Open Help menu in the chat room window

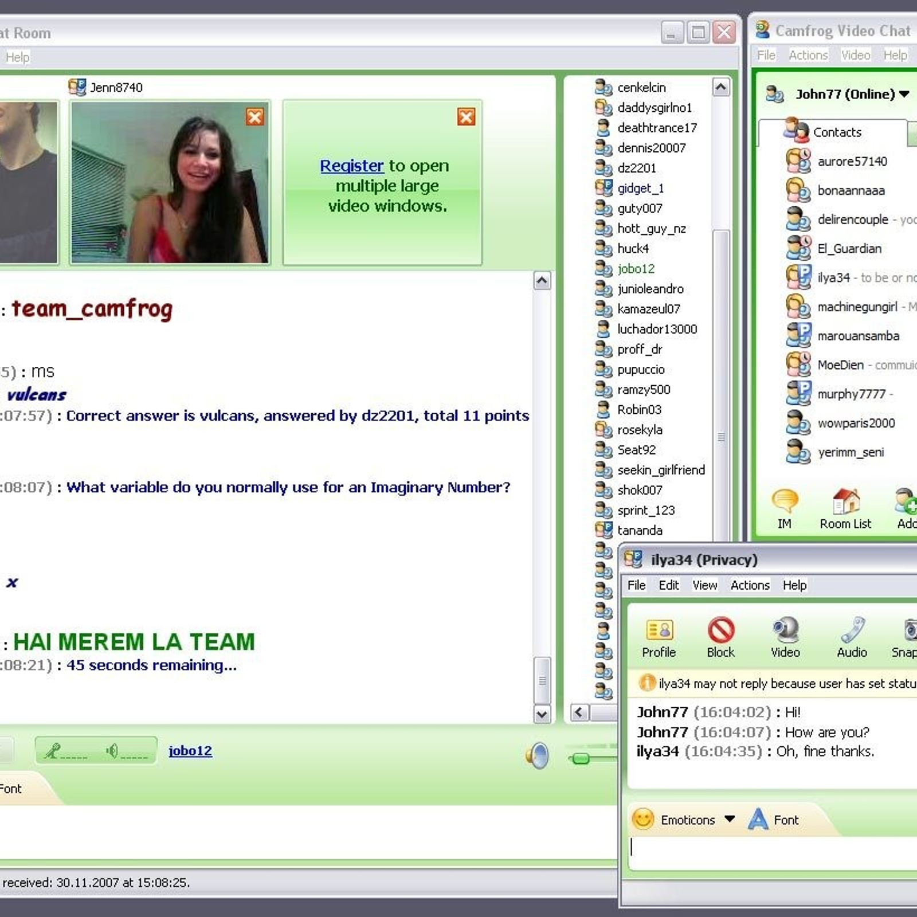click(x=17, y=57)
